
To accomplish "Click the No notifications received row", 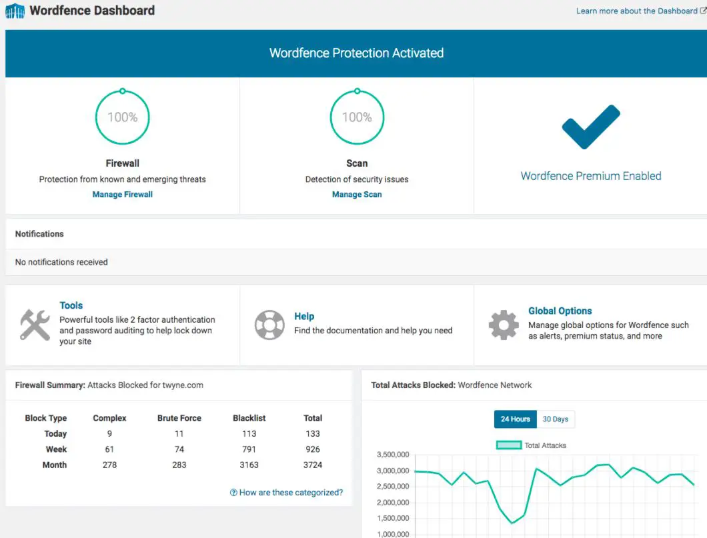I will pos(356,262).
